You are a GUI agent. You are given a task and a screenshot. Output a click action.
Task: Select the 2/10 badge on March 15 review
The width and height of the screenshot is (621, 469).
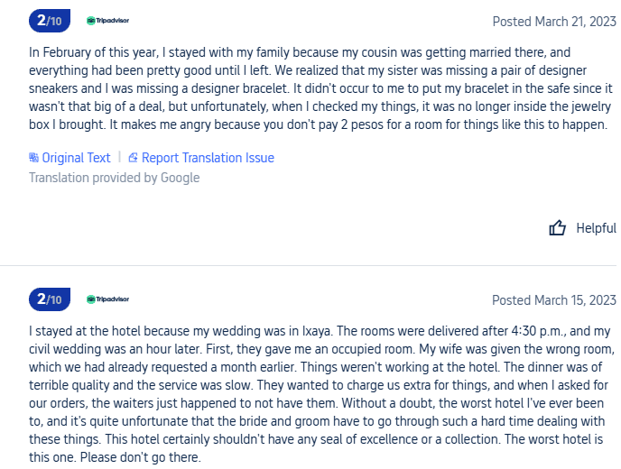(49, 299)
